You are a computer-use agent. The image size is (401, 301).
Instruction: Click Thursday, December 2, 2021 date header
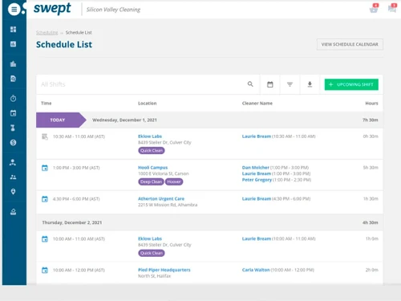pyautogui.click(x=72, y=222)
